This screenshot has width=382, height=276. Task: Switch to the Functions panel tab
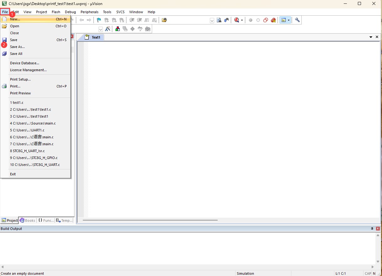(46, 220)
